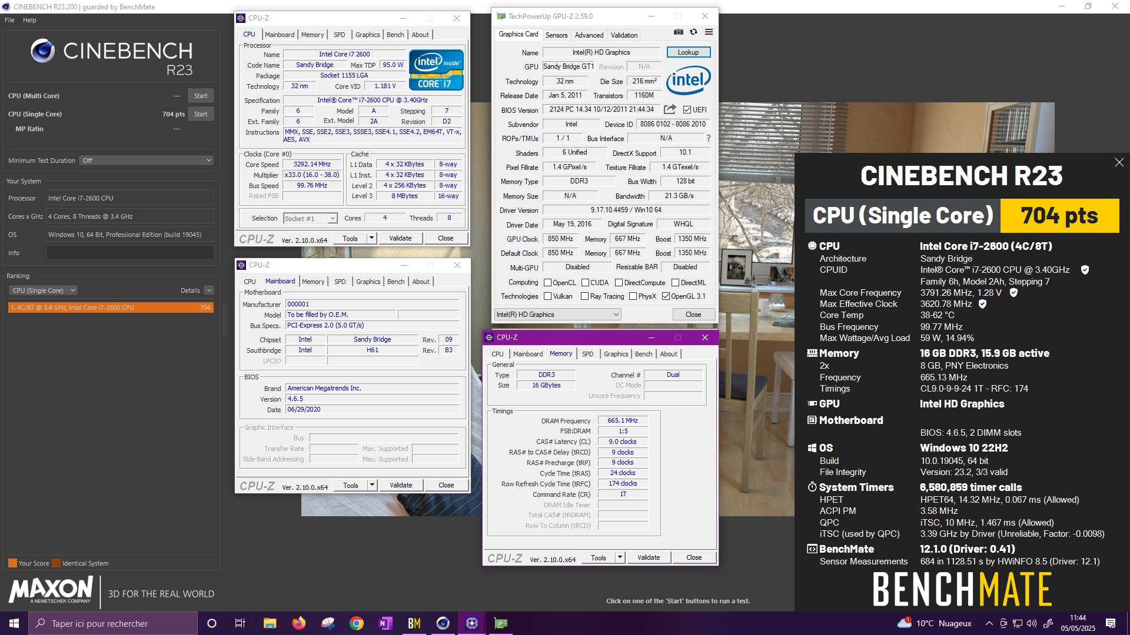This screenshot has height=635, width=1130.
Task: Open the Socket #1 selection dropdown in CPU-Z
Action: [x=310, y=219]
